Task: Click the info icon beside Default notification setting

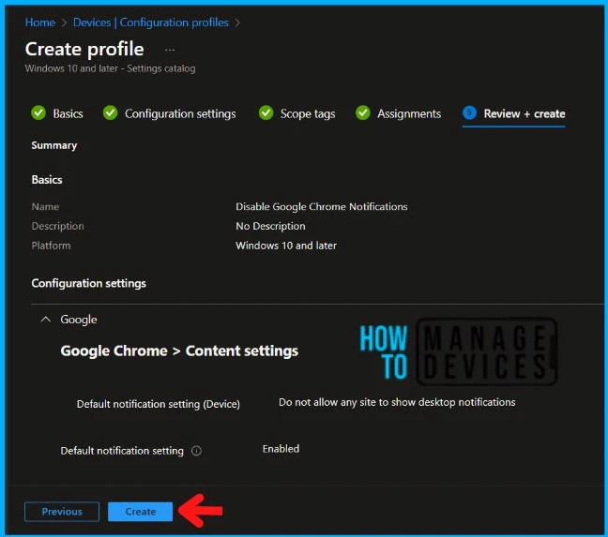Action: click(x=197, y=451)
